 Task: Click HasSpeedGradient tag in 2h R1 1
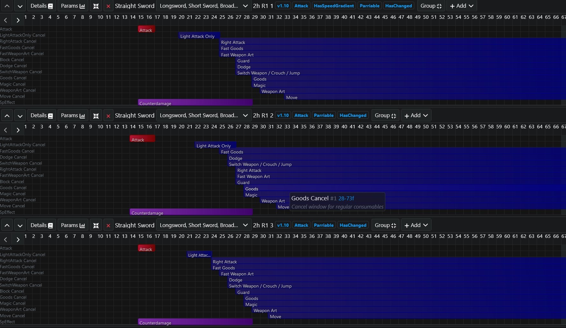pos(334,6)
